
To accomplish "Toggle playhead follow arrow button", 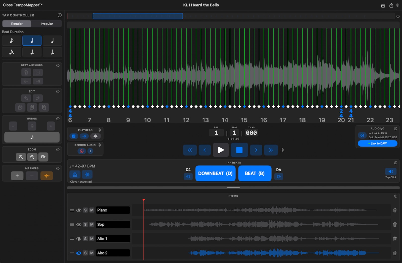I will tap(84, 136).
